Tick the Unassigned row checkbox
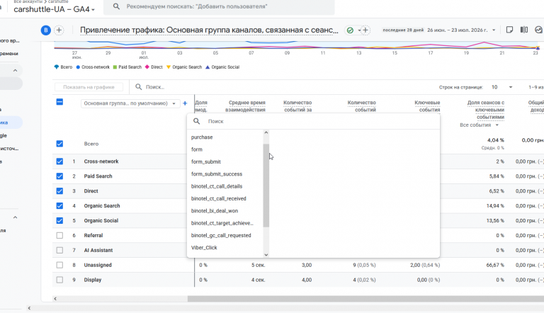The width and height of the screenshot is (544, 313). (x=59, y=265)
